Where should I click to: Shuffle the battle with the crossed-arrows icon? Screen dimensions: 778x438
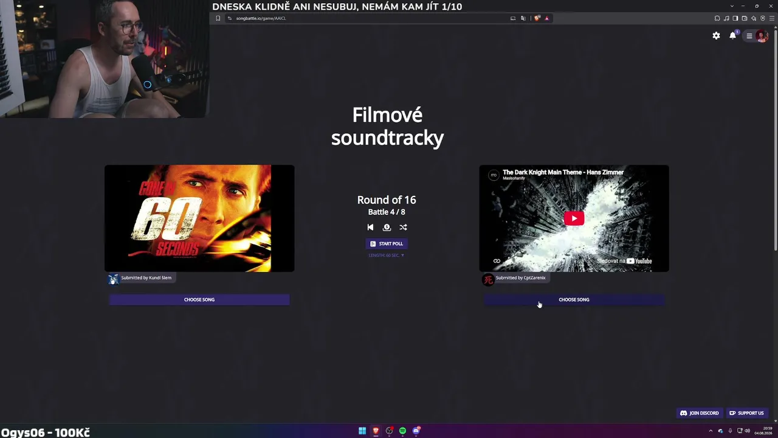tap(403, 227)
